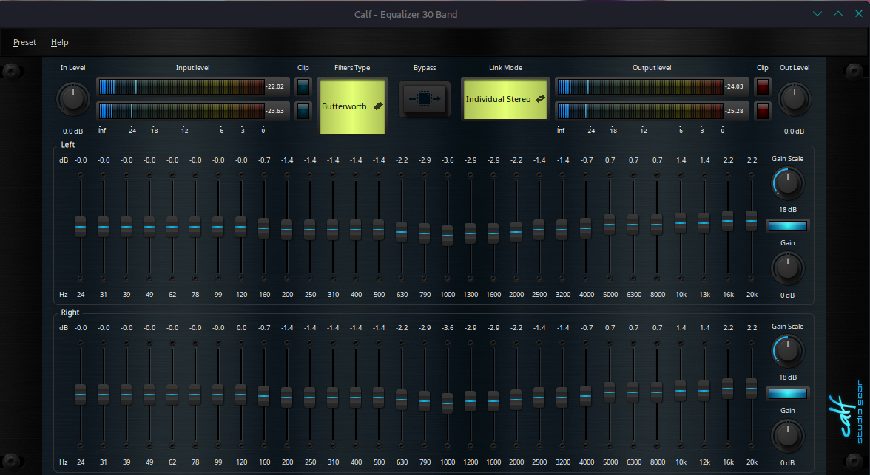Click the -25.28 output level readout
The image size is (870, 475).
(x=734, y=111)
